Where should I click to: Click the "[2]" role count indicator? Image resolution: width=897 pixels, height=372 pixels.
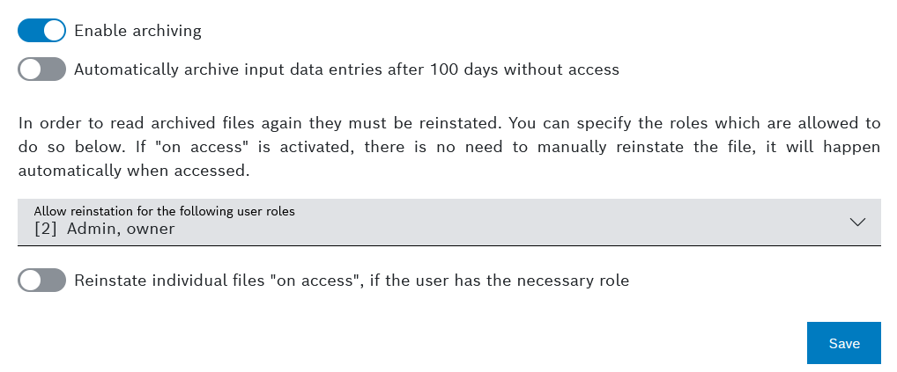click(45, 230)
